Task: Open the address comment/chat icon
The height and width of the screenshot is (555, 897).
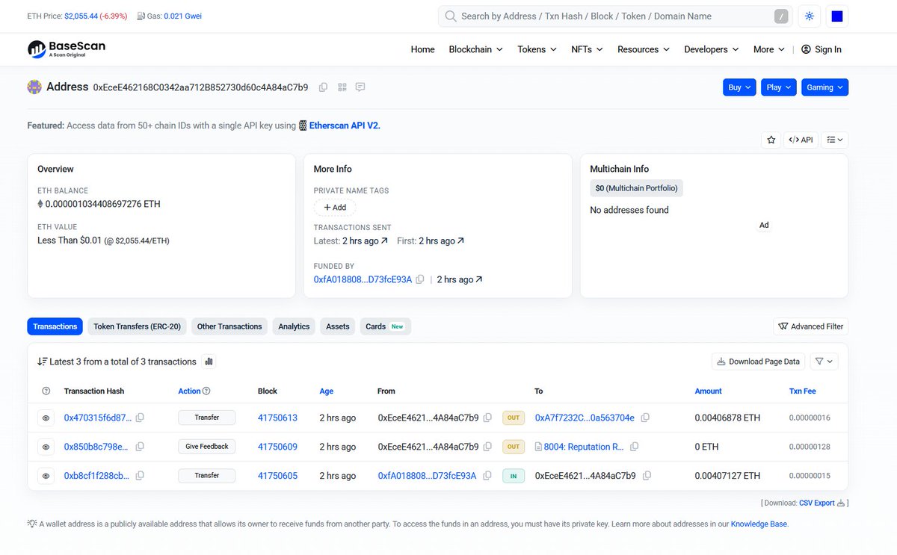Action: [x=360, y=87]
